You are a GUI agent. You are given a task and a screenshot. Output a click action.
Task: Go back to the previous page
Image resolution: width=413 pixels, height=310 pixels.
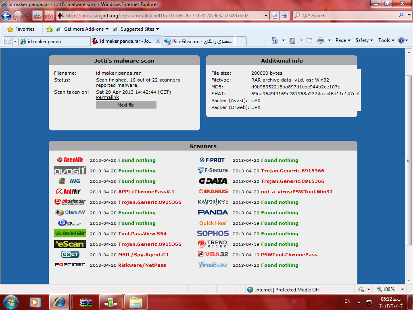point(6,16)
